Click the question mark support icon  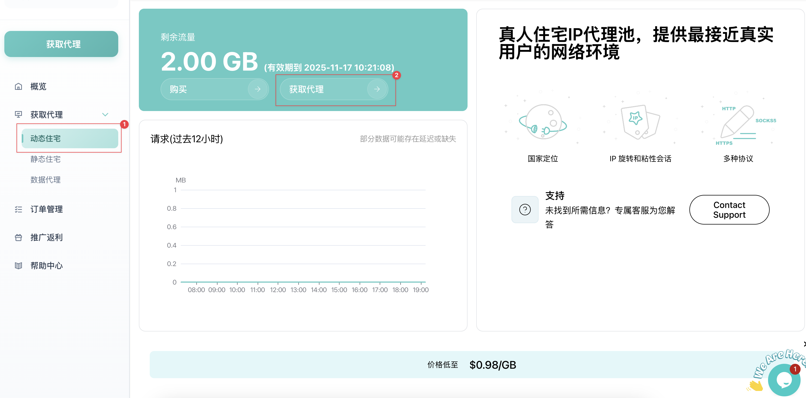tap(525, 210)
